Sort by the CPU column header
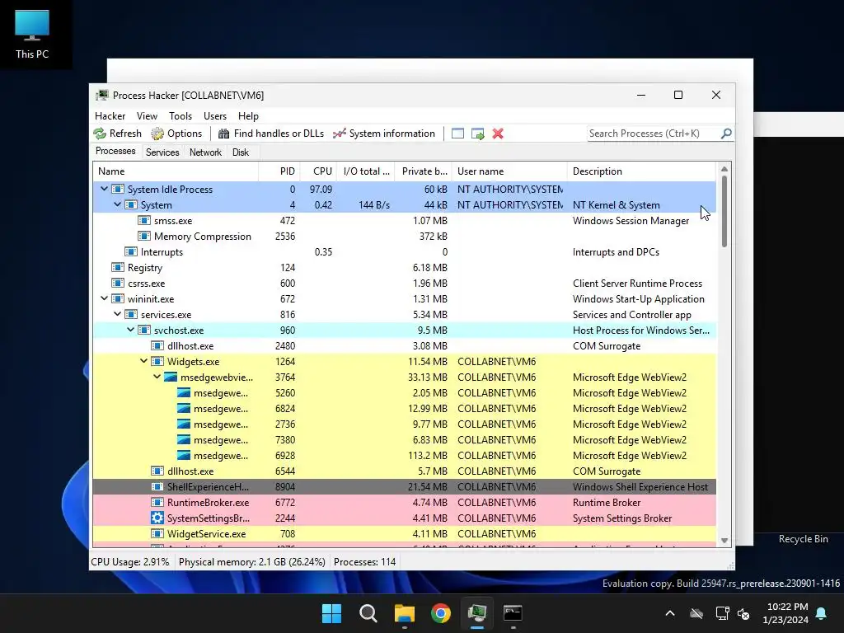 [319, 171]
